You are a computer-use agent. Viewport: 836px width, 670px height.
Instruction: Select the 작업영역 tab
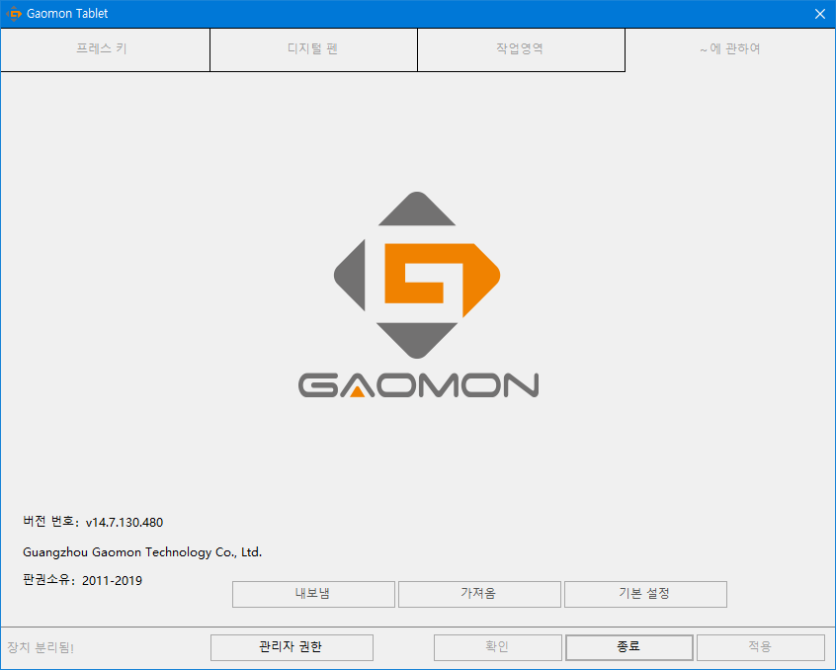click(521, 49)
